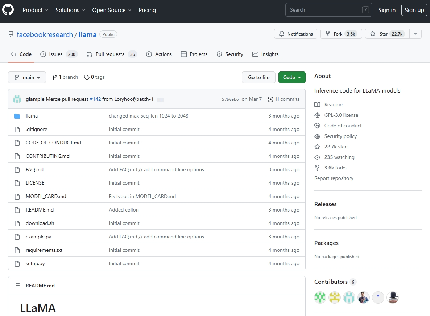Star the llama repository

pyautogui.click(x=387, y=34)
